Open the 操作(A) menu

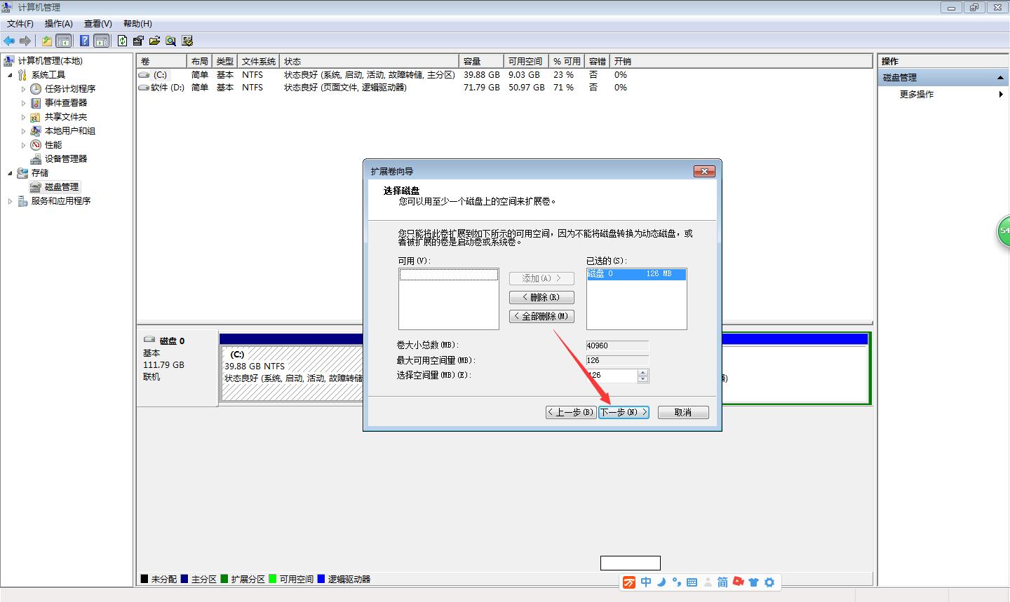pos(59,24)
